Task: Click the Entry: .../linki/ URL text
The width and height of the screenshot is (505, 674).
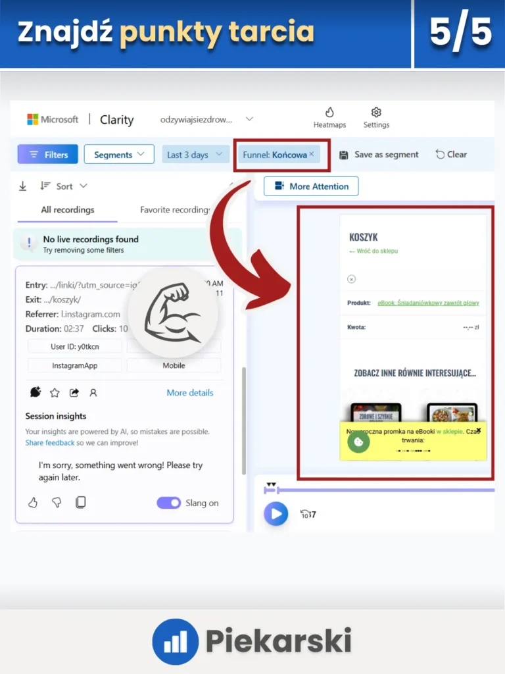Action: 82,285
